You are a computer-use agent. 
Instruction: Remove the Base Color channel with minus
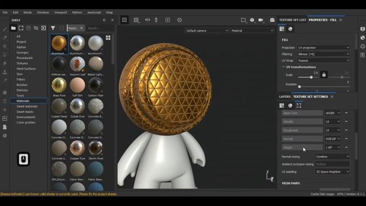(346, 113)
